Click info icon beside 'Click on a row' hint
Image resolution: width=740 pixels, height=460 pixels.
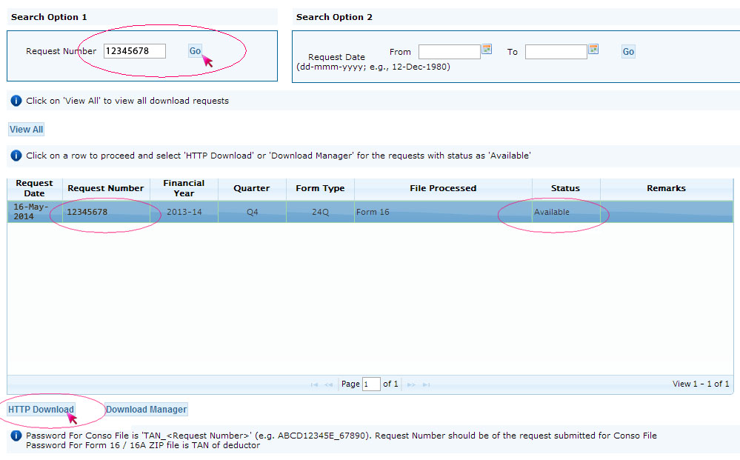click(x=16, y=156)
